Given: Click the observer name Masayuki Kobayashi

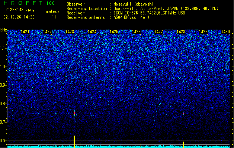Looking at the screenshot, I should click(134, 4).
